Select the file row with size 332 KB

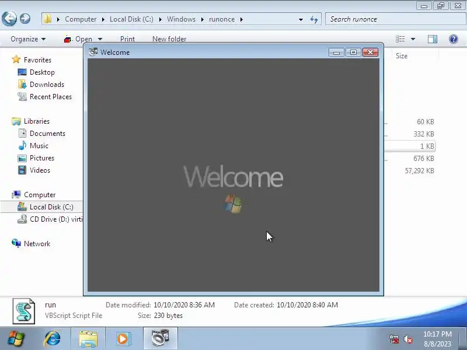pos(410,134)
